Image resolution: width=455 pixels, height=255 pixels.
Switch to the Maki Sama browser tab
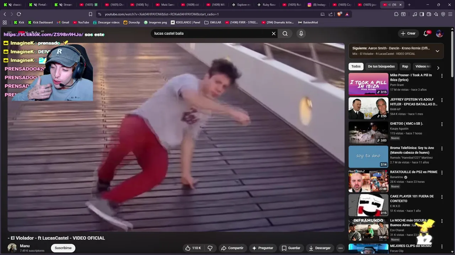[166, 5]
